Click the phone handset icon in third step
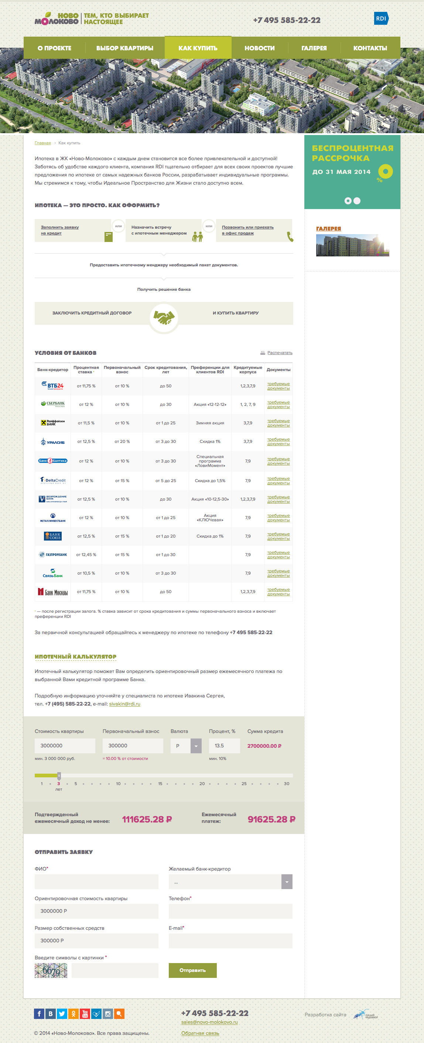Screen dimensions: 424x1043 pyautogui.click(x=290, y=236)
